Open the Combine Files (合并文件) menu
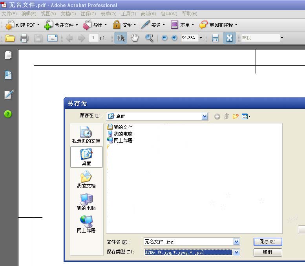This screenshot has width=305, height=266. 61,25
